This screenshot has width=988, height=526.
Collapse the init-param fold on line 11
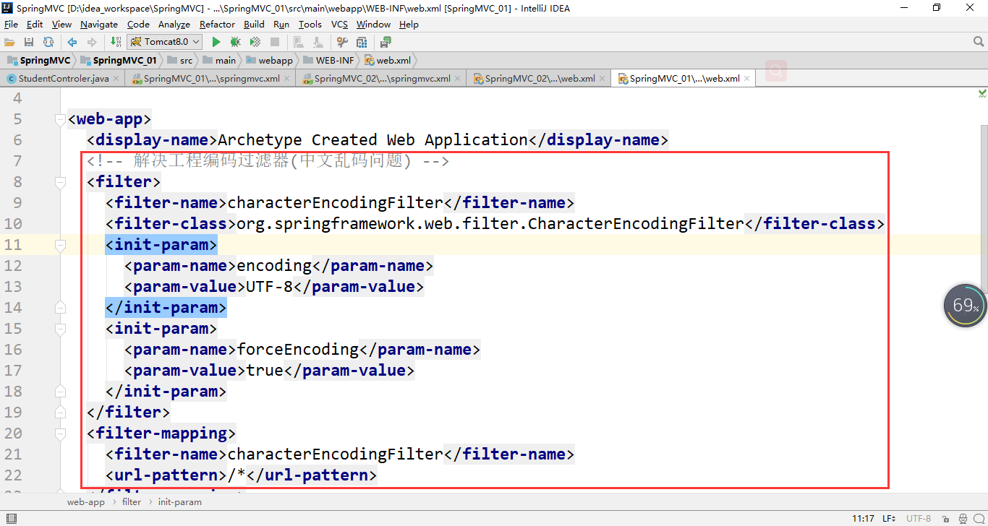[x=60, y=246]
